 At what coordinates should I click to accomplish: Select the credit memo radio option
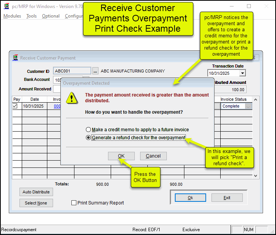(x=89, y=130)
